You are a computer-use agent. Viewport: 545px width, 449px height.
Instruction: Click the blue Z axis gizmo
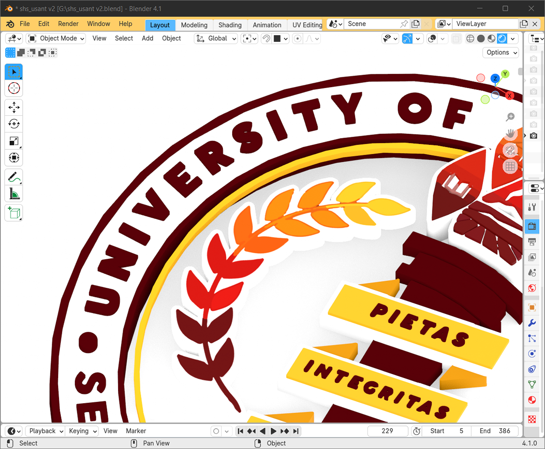(495, 79)
